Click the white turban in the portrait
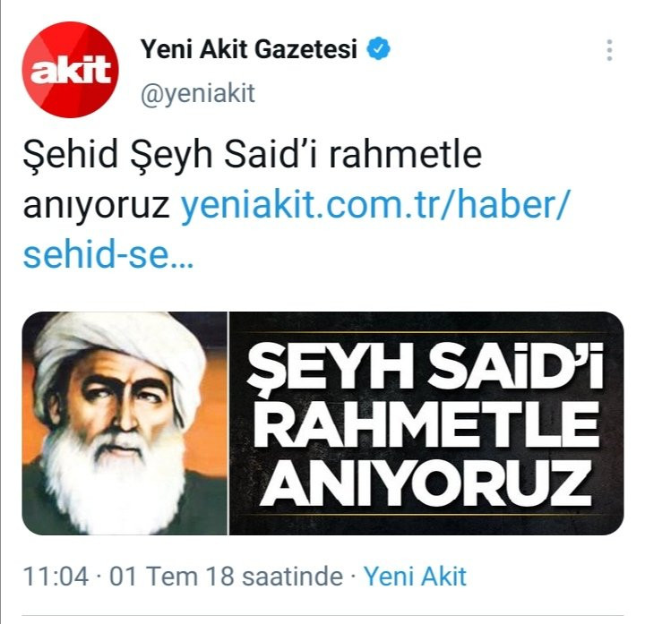This screenshot has width=645, height=624. click(x=119, y=347)
